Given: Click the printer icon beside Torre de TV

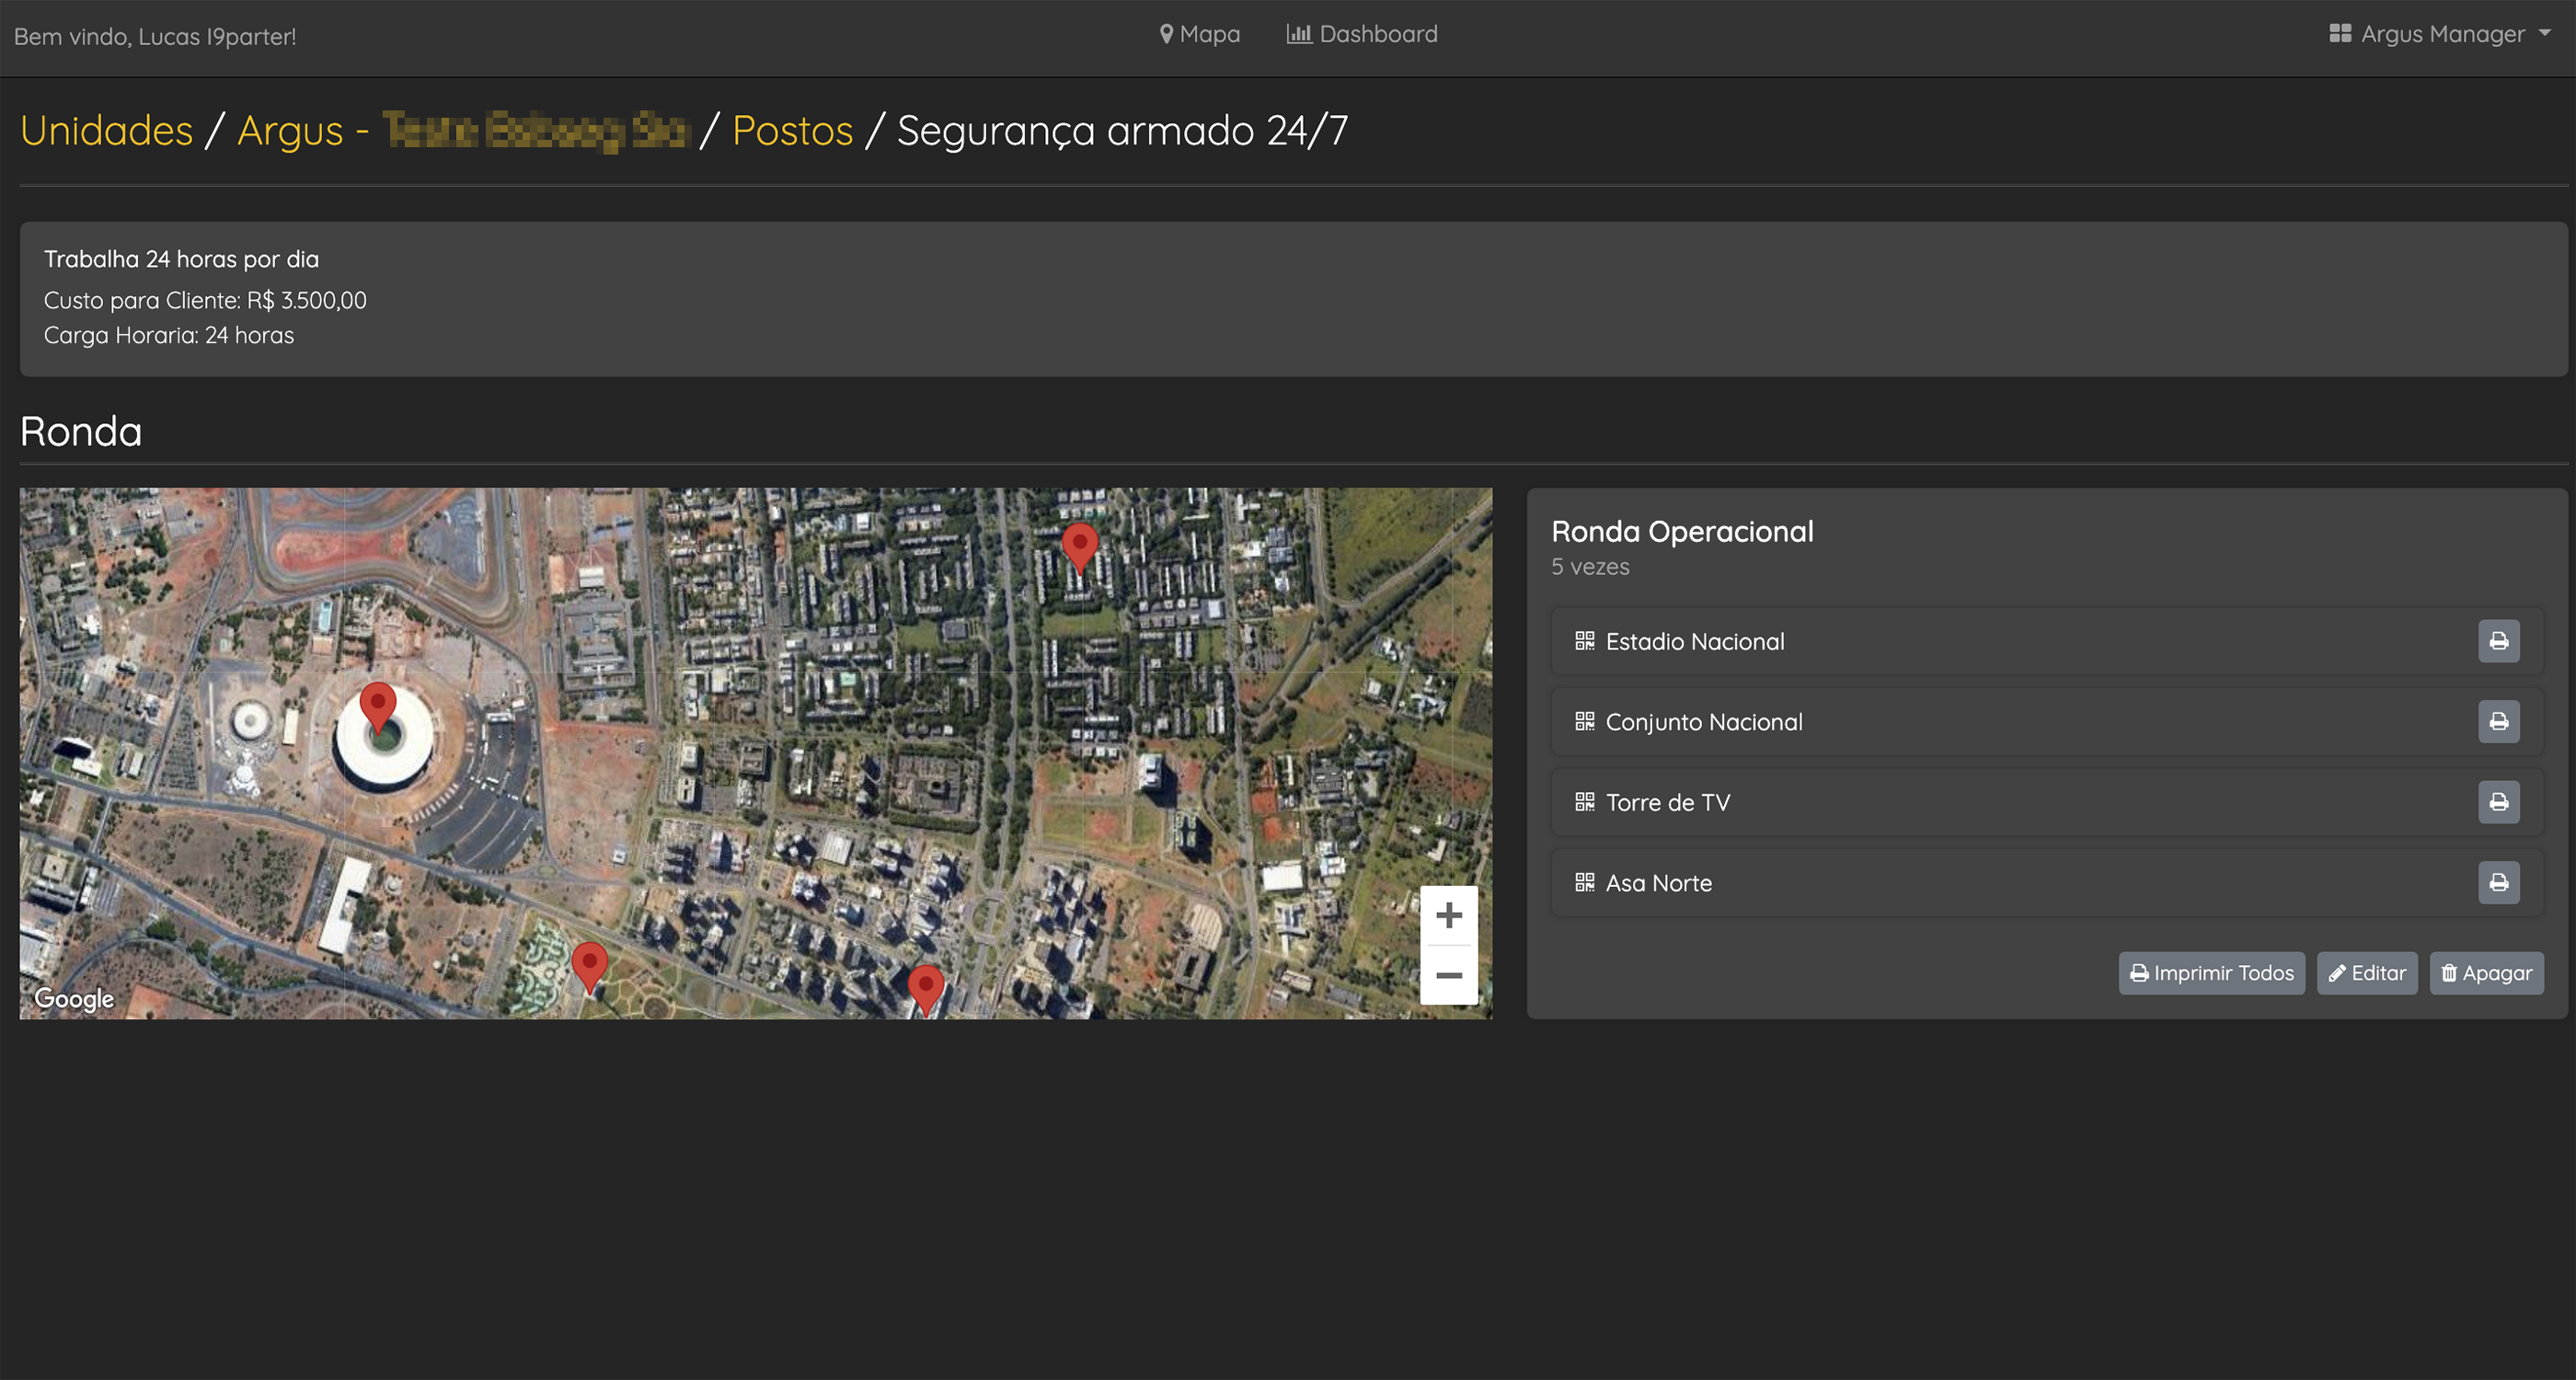Looking at the screenshot, I should tap(2497, 802).
